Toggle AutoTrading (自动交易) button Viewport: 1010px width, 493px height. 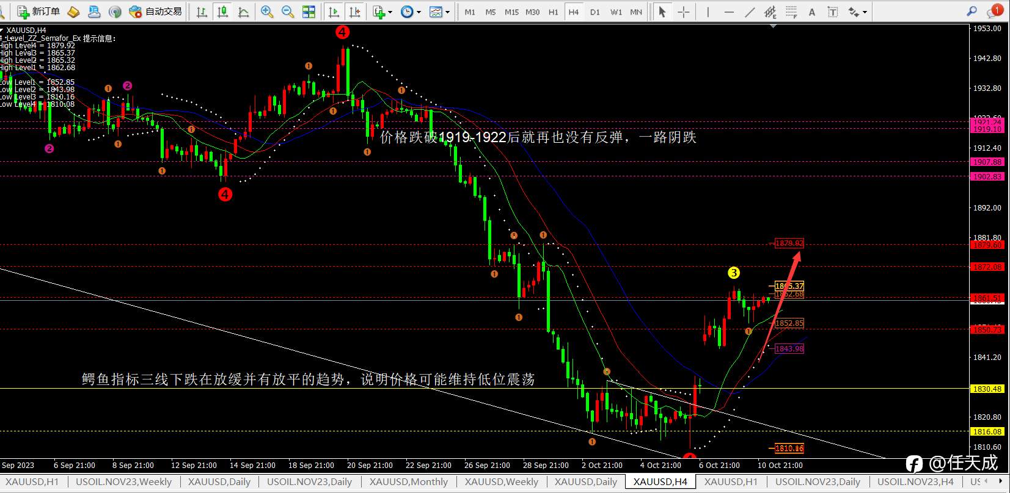(x=155, y=12)
